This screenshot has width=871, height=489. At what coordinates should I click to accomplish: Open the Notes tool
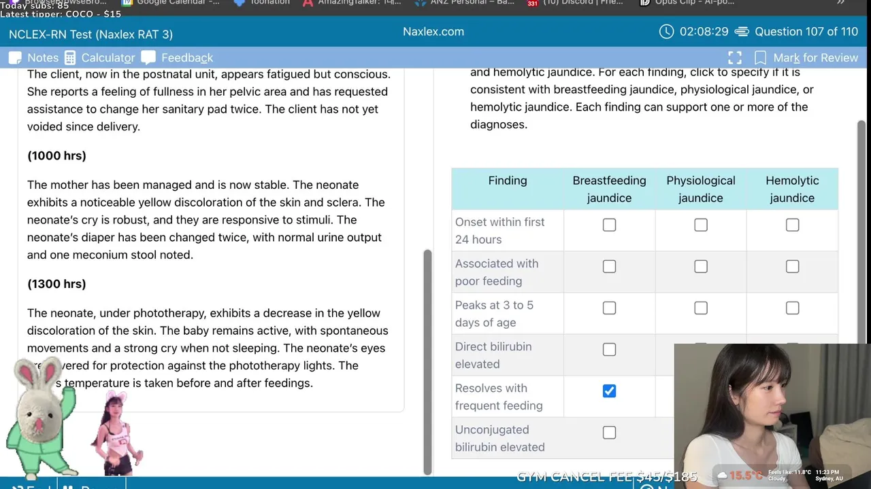click(33, 58)
